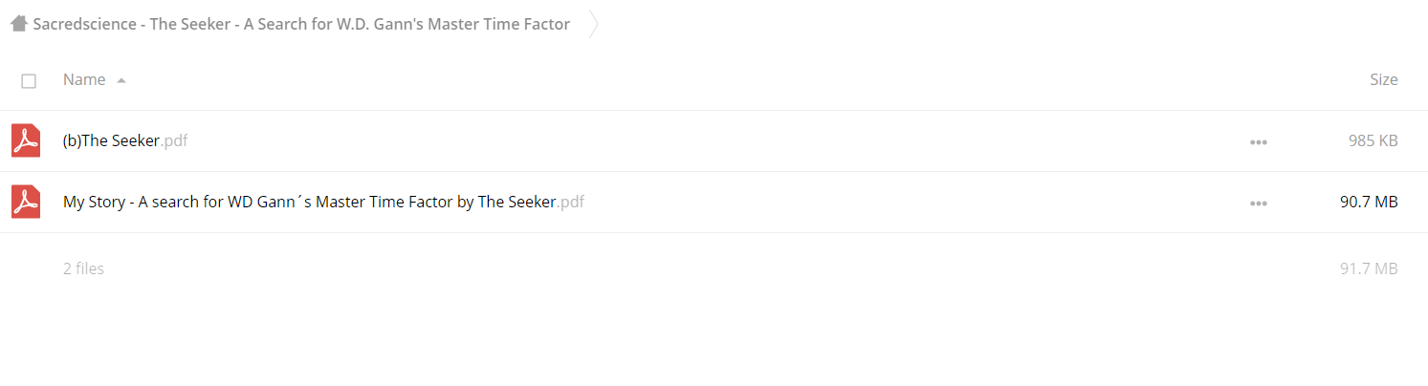Open more options for My Story pdf

pos(1258,204)
